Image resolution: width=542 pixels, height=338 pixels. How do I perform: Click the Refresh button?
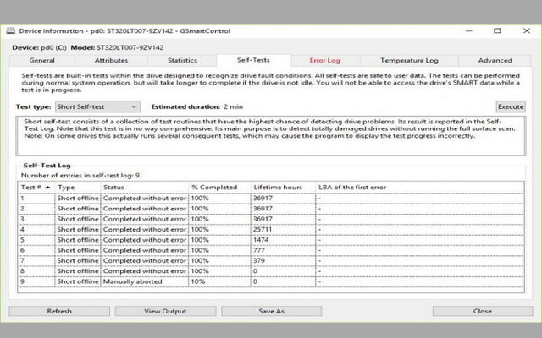click(59, 311)
